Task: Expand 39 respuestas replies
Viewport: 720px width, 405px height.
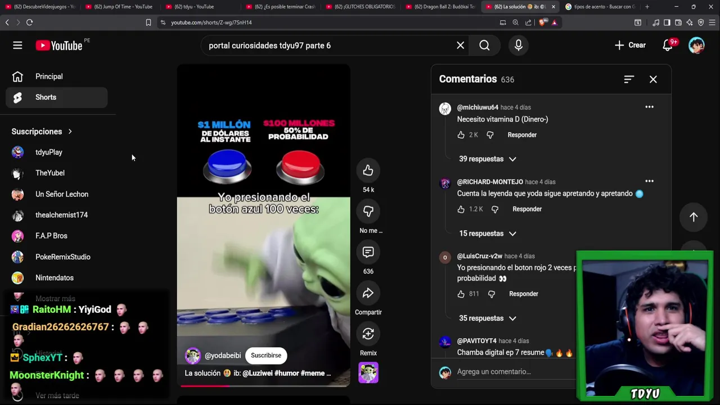Action: (487, 159)
